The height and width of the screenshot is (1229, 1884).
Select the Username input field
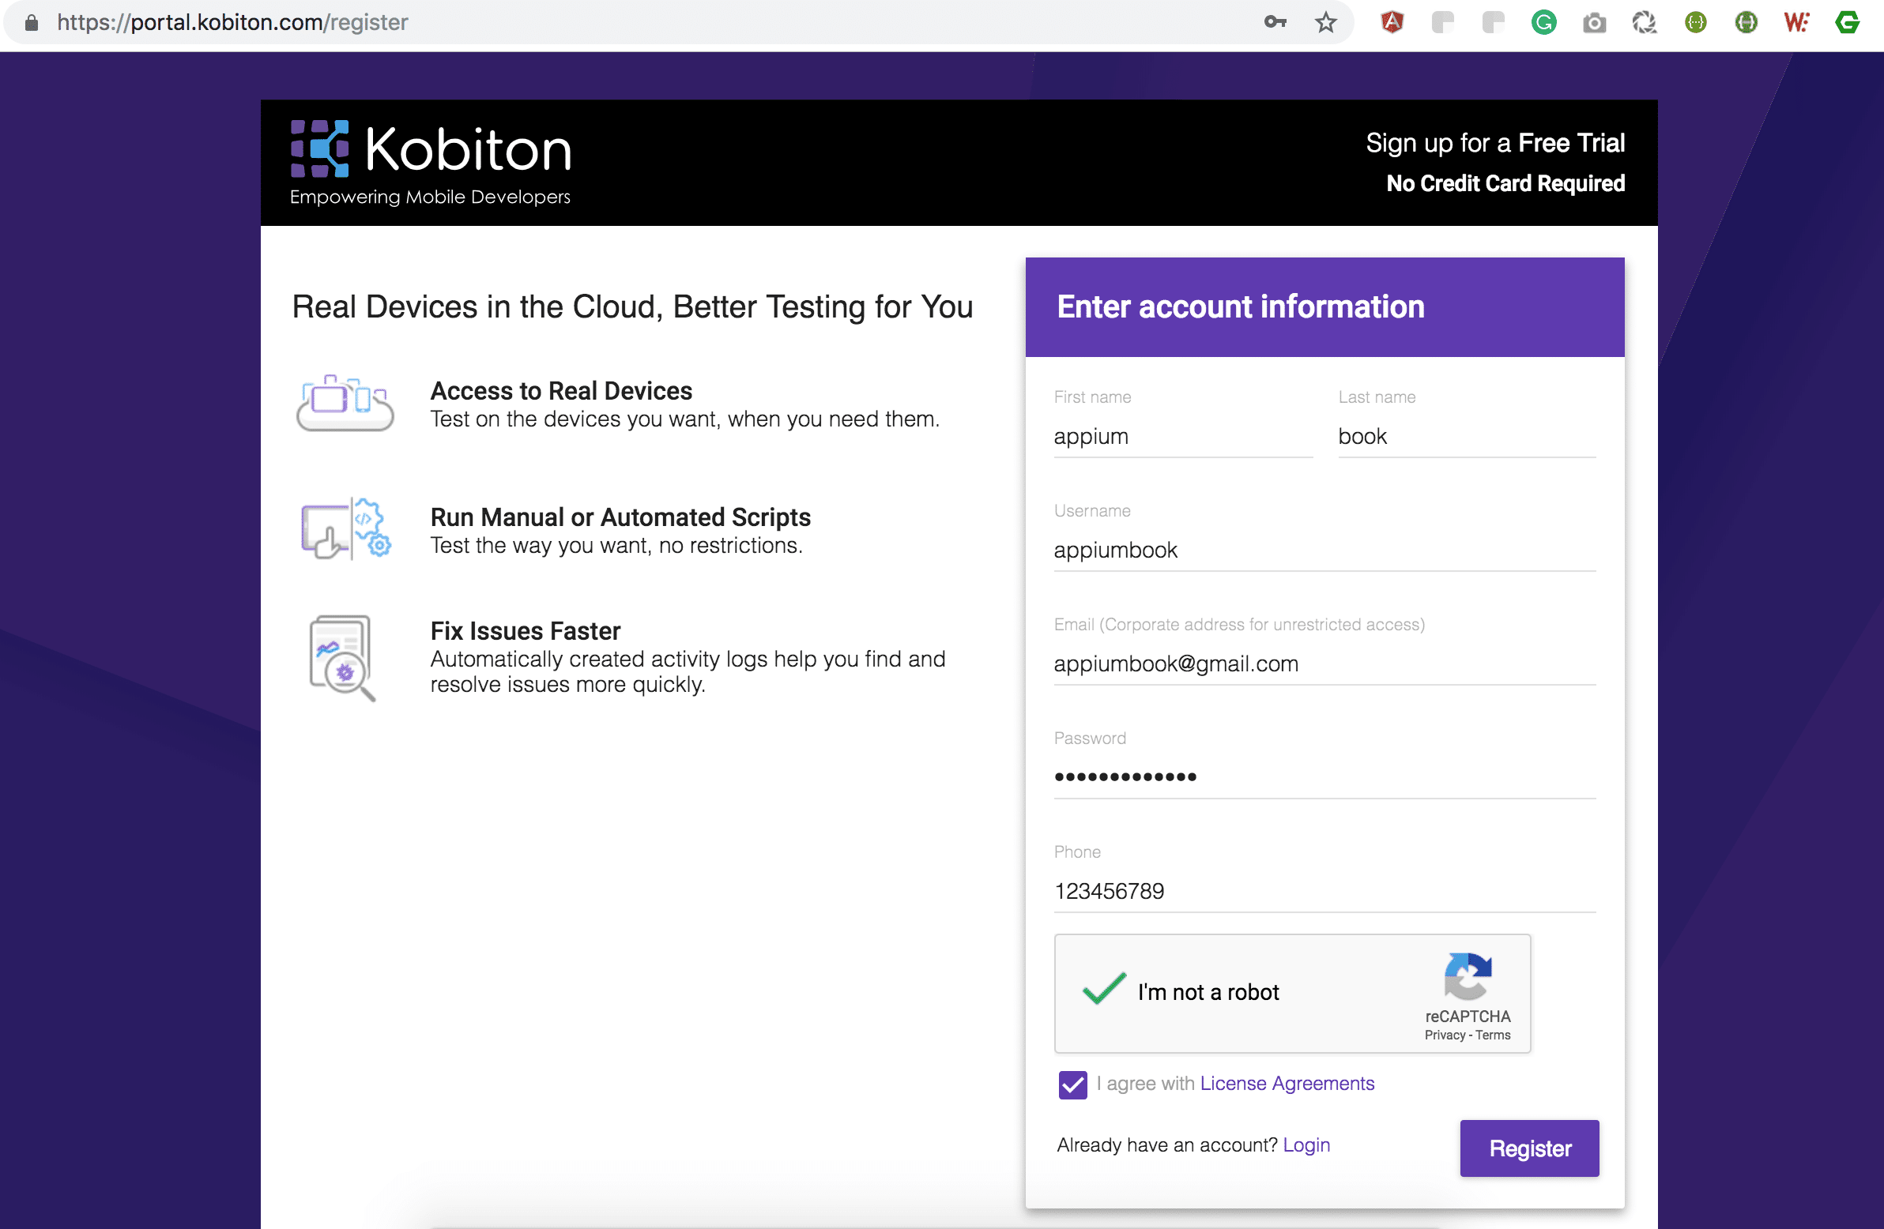coord(1324,550)
